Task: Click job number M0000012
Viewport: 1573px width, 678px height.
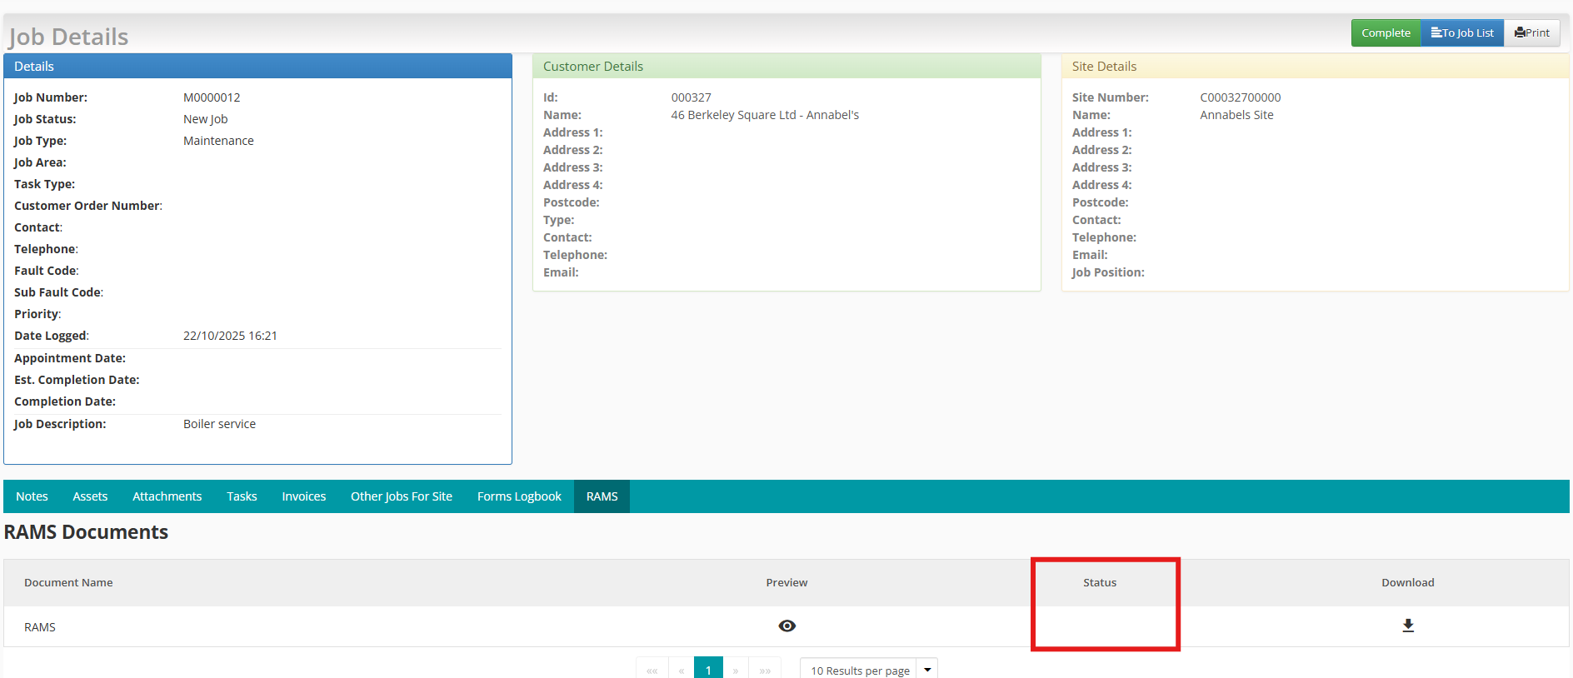Action: click(x=212, y=97)
